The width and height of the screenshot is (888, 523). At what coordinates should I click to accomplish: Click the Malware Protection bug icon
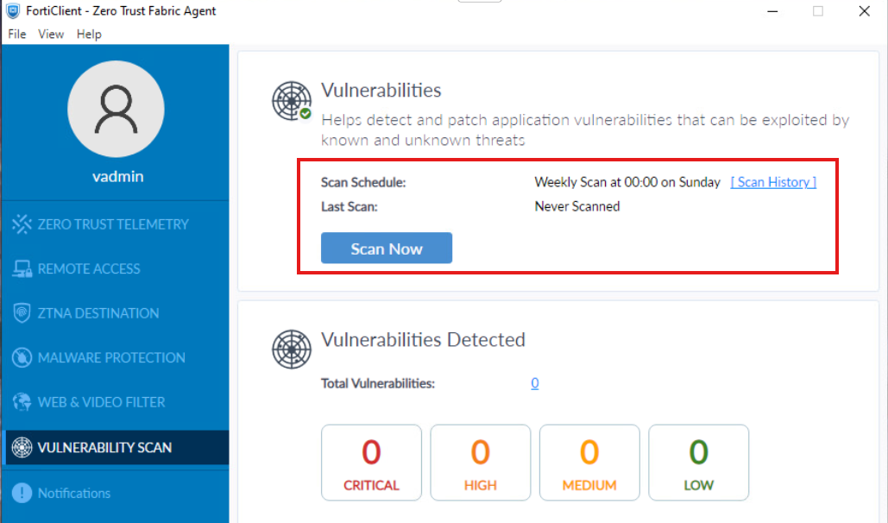click(22, 357)
